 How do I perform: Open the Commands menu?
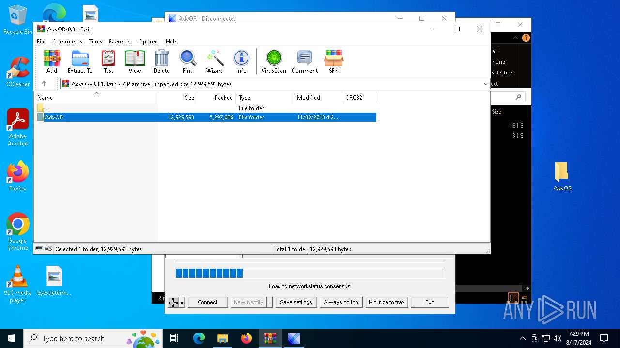click(67, 42)
